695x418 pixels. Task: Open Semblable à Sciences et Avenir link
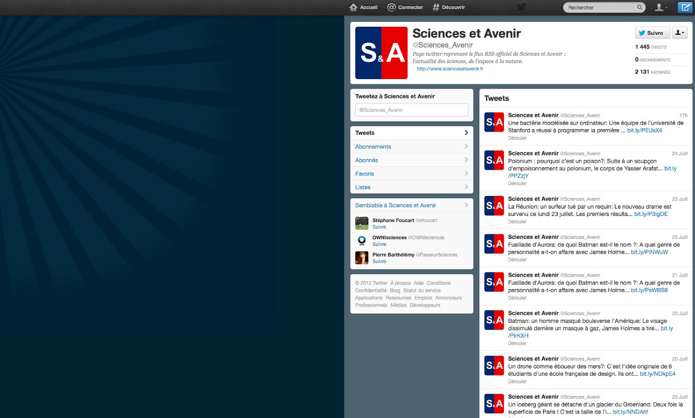pyautogui.click(x=395, y=205)
